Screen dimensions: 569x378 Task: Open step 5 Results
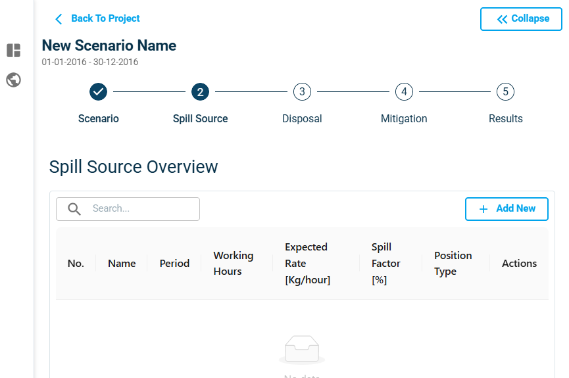click(505, 92)
